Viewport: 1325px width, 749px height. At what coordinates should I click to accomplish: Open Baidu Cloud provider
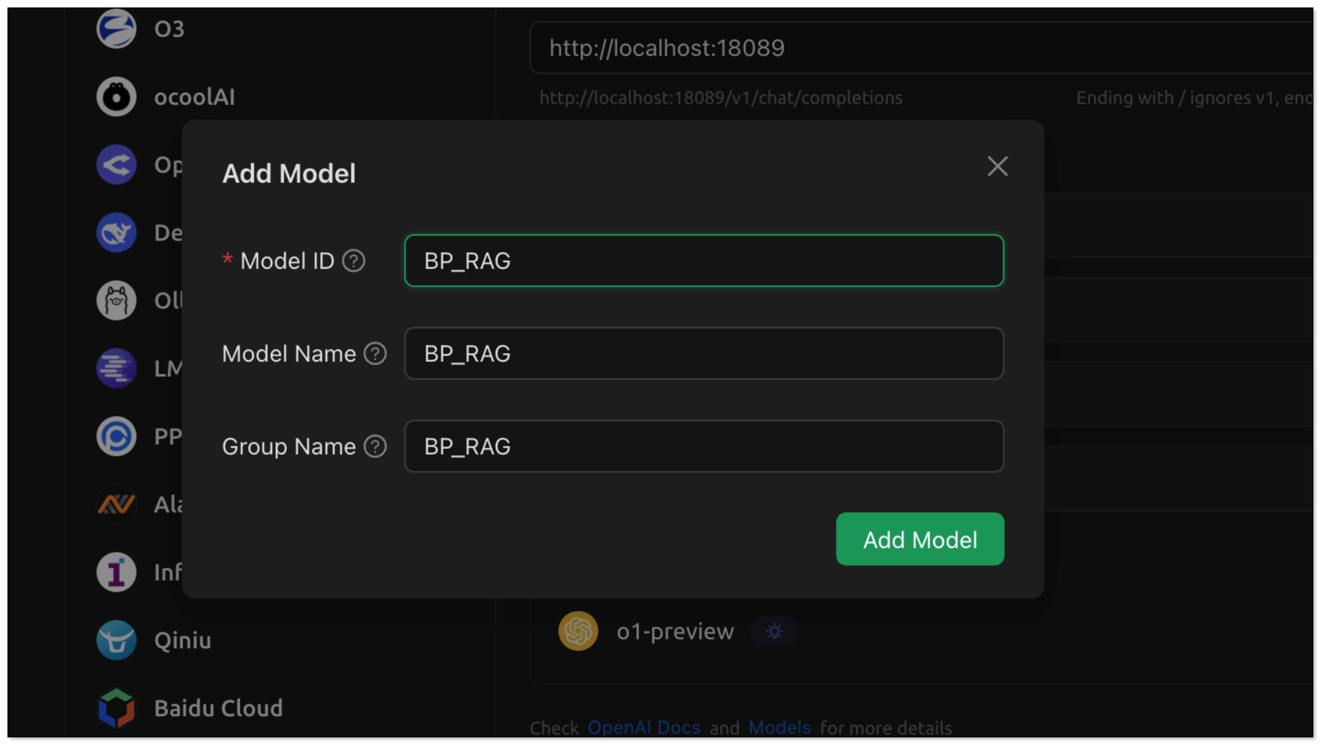click(218, 708)
